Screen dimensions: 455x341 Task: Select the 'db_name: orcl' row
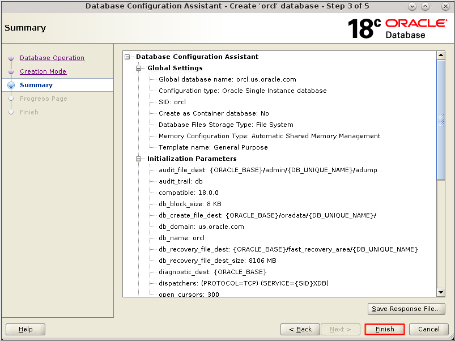pyautogui.click(x=181, y=238)
